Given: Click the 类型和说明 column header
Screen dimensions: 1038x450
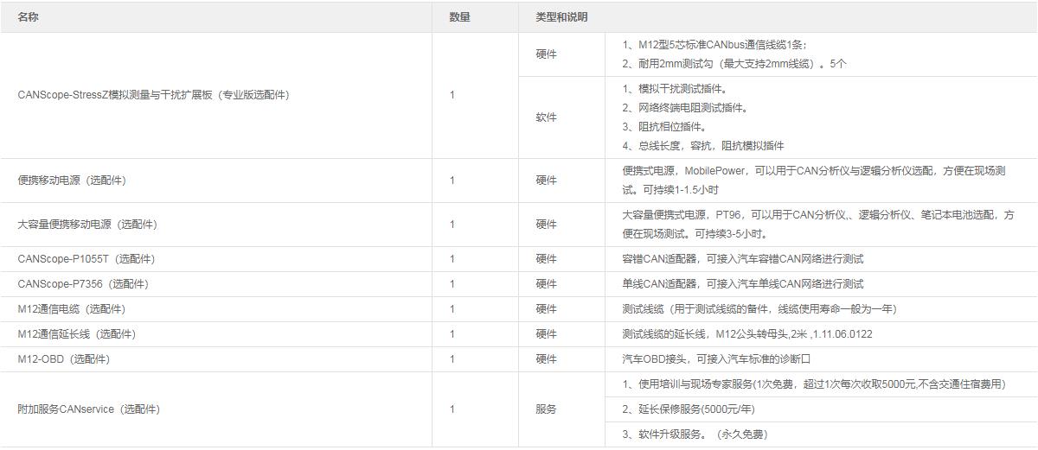Looking at the screenshot, I should pos(561,17).
